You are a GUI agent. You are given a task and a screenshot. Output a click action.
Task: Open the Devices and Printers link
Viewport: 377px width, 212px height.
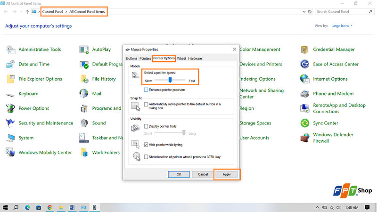click(261, 64)
